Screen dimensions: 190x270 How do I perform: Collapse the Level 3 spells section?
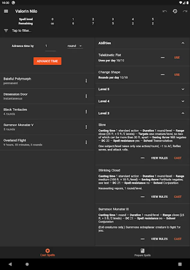183,113
